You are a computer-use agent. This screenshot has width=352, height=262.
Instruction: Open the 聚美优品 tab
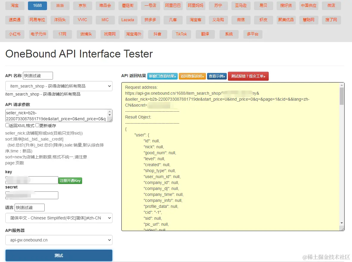[x=286, y=20]
